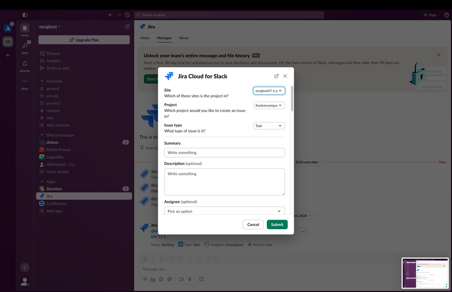
Task: Click the Search mrajtest field
Action: click(229, 15)
